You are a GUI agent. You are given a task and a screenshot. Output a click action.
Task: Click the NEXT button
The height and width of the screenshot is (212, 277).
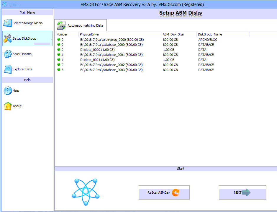click(x=242, y=192)
